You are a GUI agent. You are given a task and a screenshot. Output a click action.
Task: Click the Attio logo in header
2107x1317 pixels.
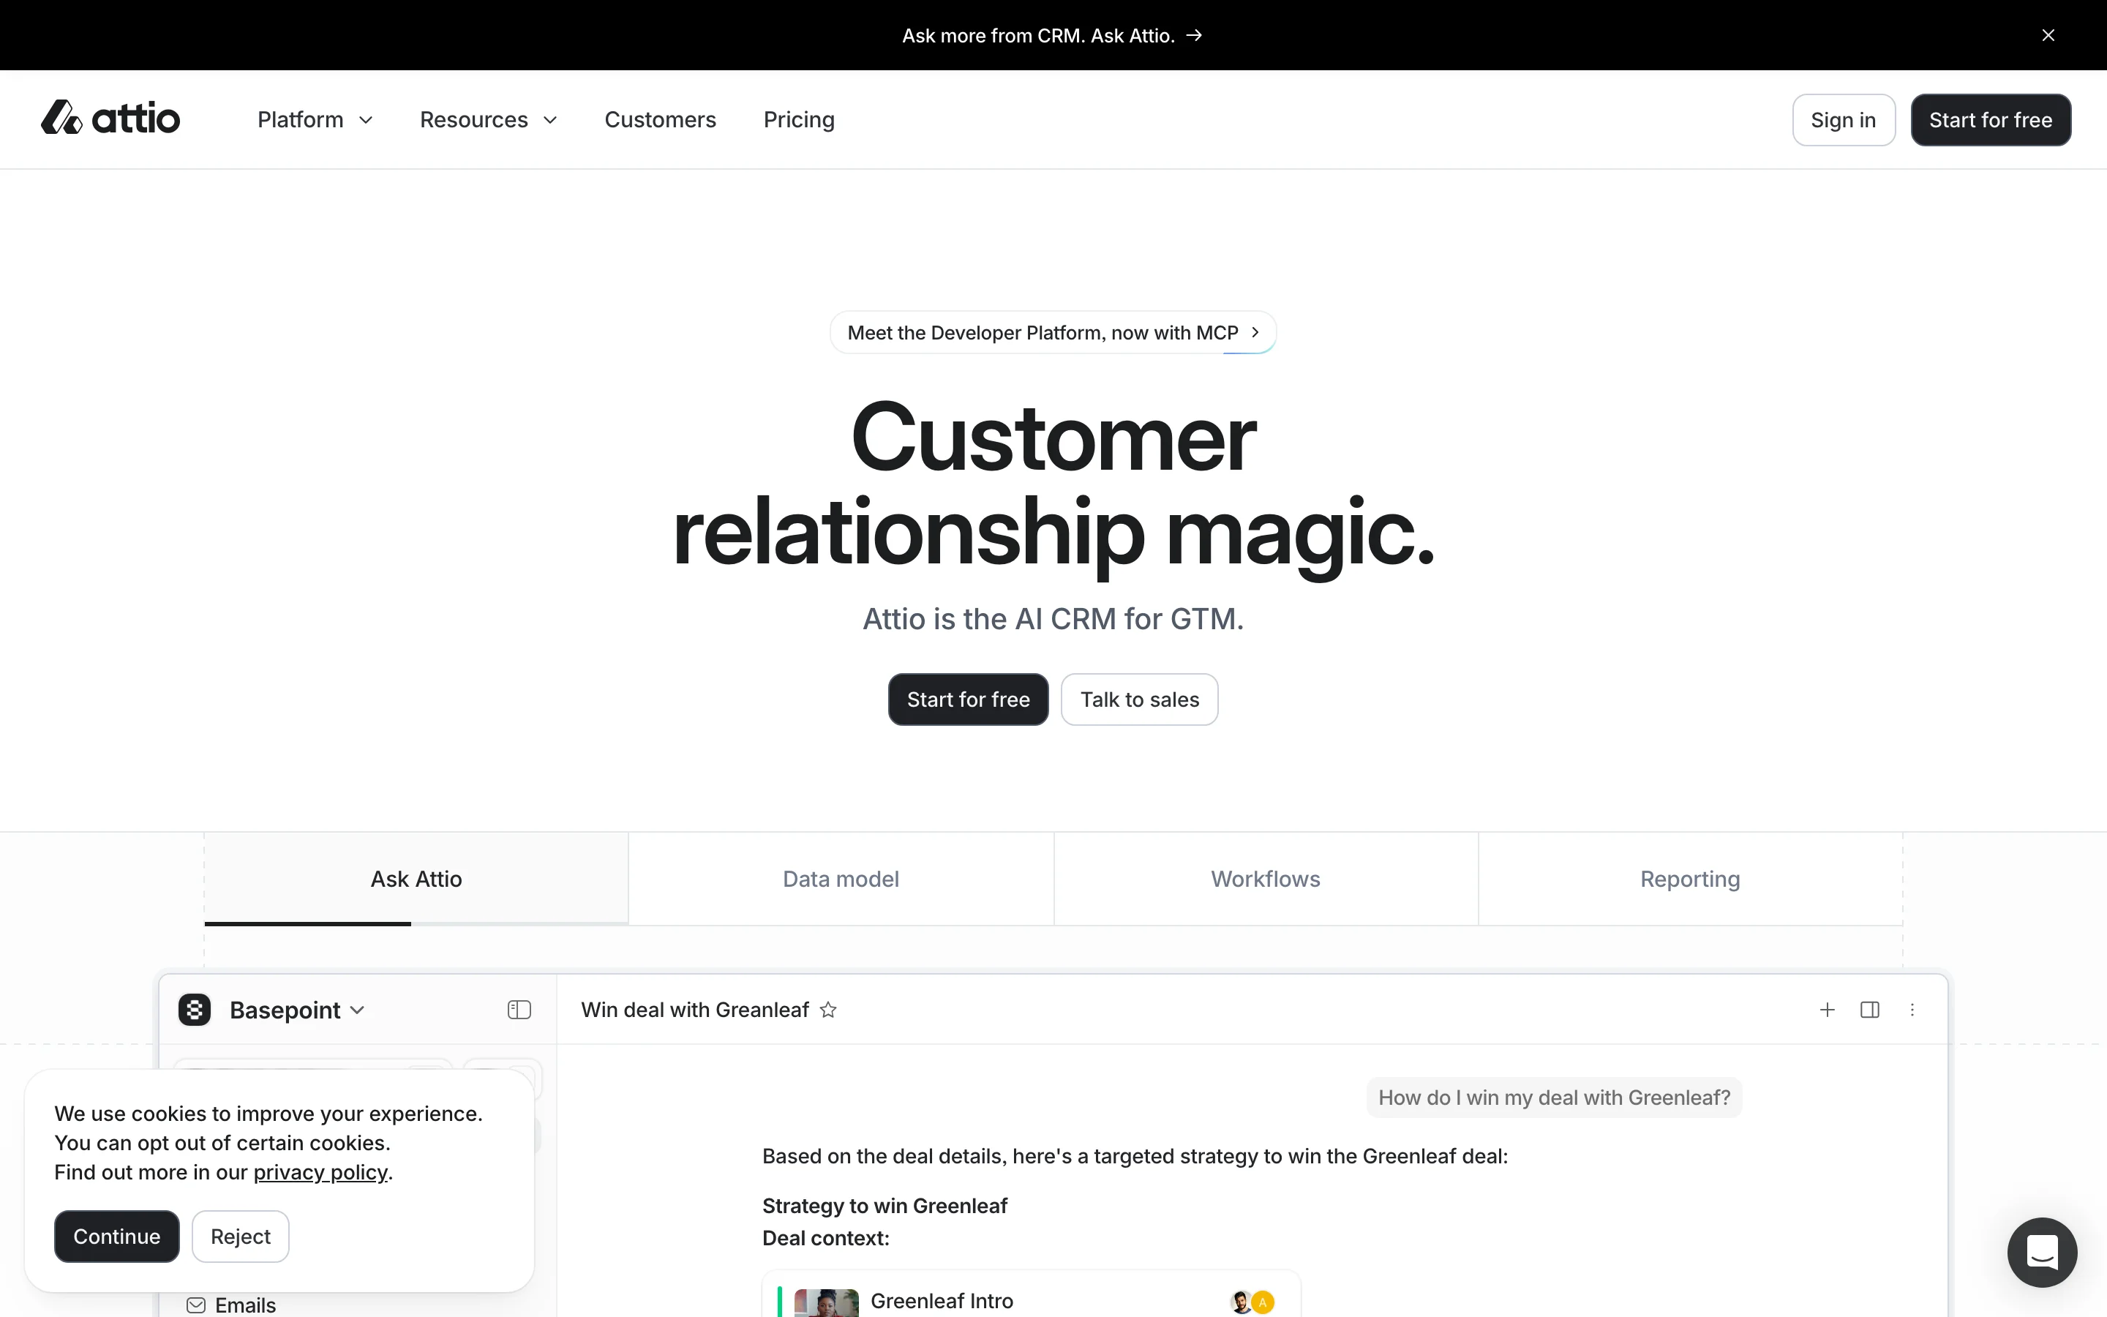click(110, 119)
